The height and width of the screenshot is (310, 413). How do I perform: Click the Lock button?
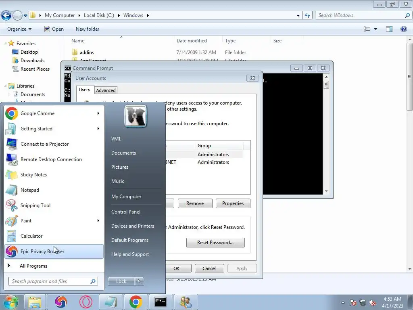point(121,281)
